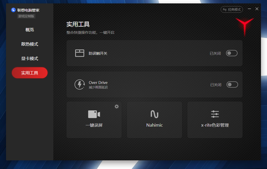Close the 联想电脑管家 window

coord(257,9)
